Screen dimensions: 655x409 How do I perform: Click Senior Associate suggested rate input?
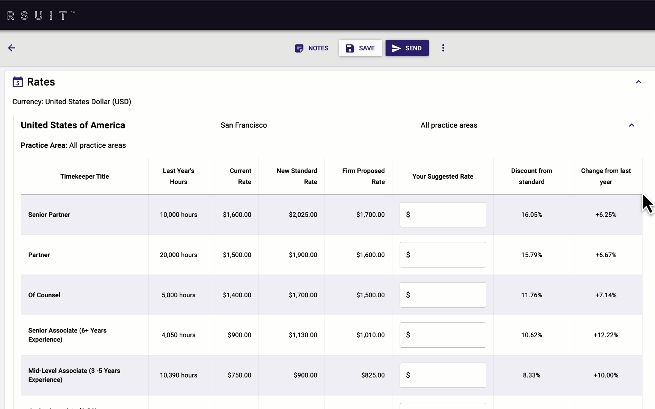443,335
